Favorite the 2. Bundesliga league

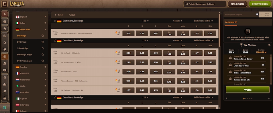tap(43, 48)
